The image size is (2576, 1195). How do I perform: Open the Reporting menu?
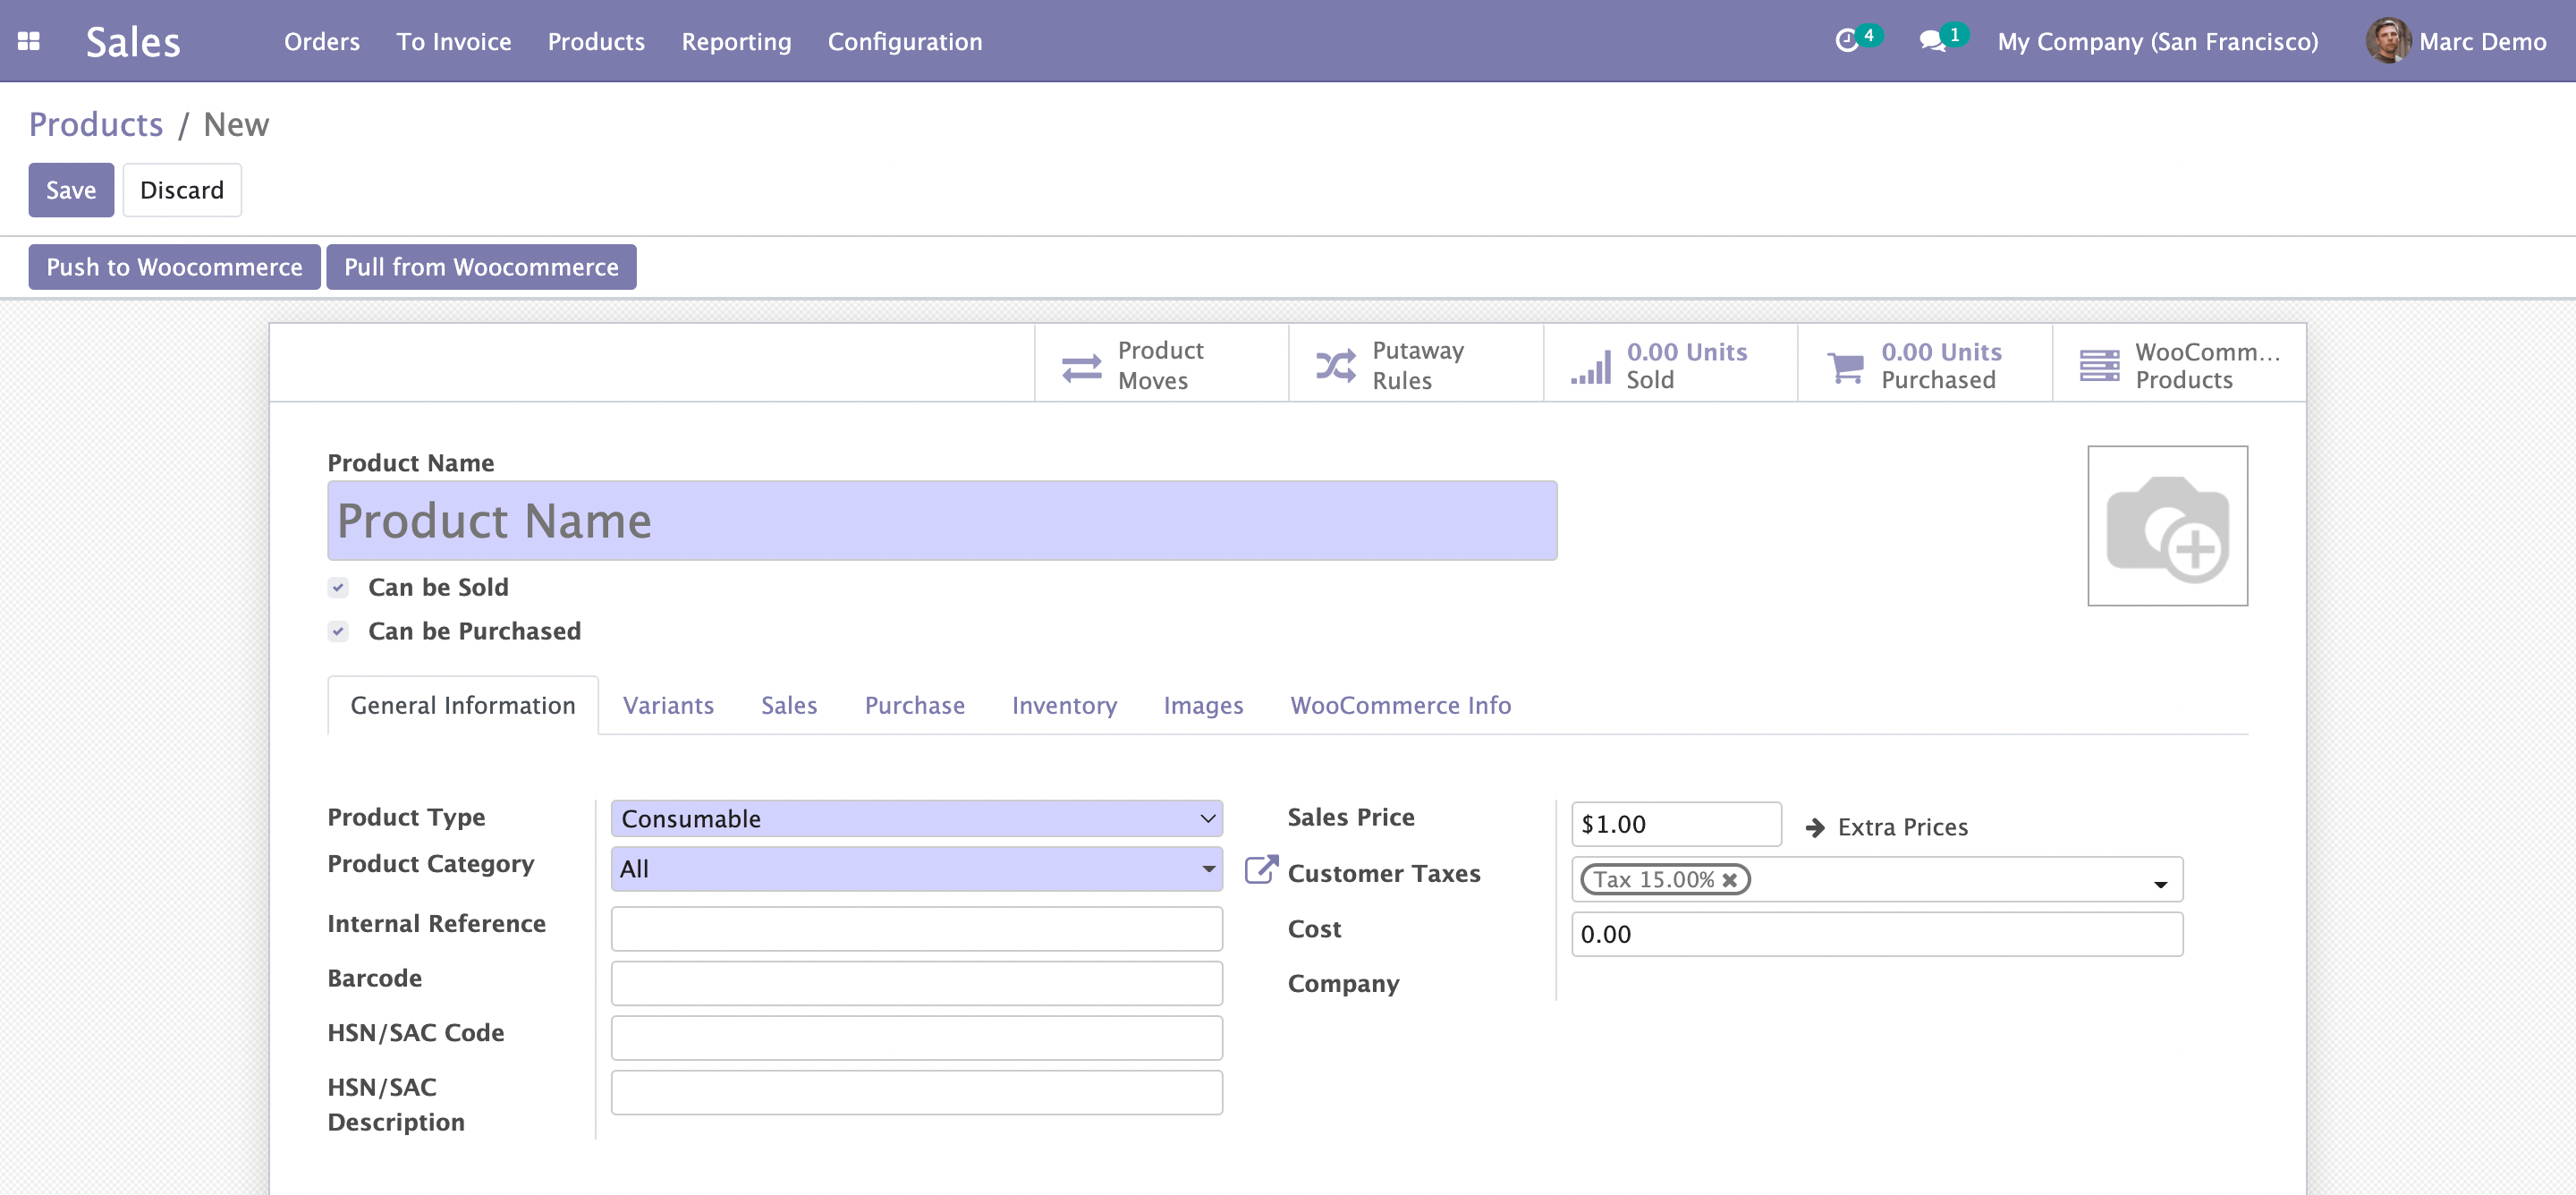coord(736,41)
